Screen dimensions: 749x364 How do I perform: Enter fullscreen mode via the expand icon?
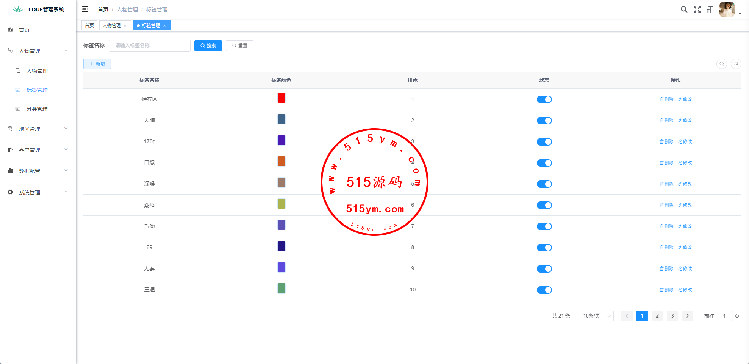[697, 9]
